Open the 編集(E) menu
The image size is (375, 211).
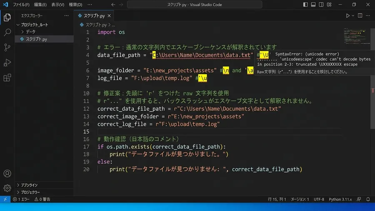point(40,5)
